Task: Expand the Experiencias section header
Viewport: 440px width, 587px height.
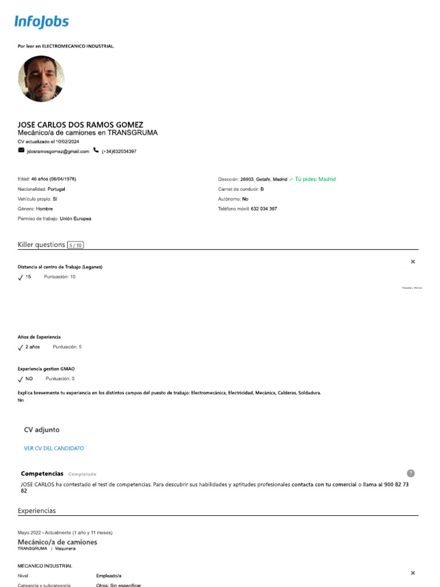Action: click(37, 510)
